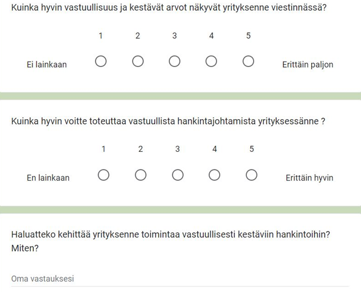Select rating 4 for viestinnässä question

(x=211, y=62)
